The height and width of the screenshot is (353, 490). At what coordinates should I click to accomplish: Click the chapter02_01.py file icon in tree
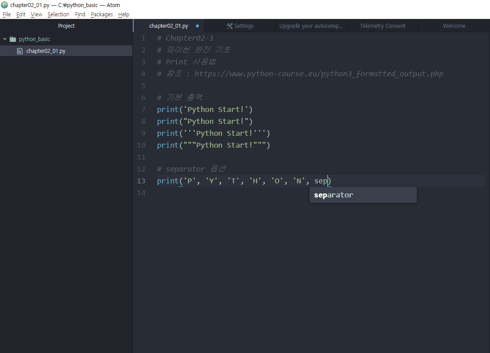point(20,51)
